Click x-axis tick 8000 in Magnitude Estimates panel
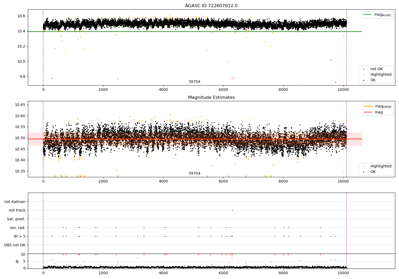 point(283,181)
